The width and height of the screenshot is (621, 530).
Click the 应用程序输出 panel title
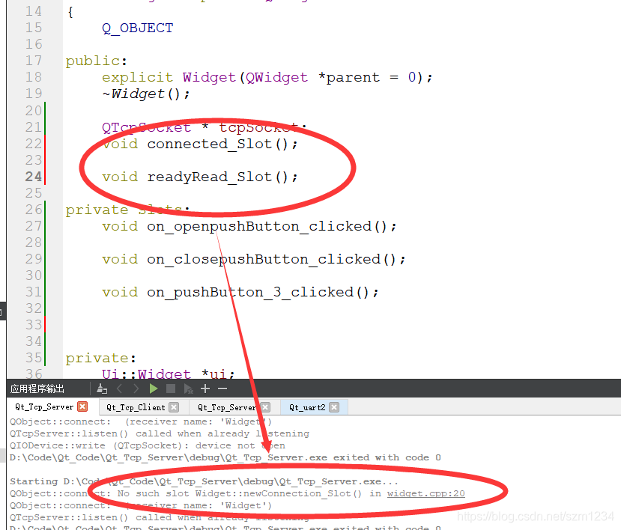(x=37, y=389)
